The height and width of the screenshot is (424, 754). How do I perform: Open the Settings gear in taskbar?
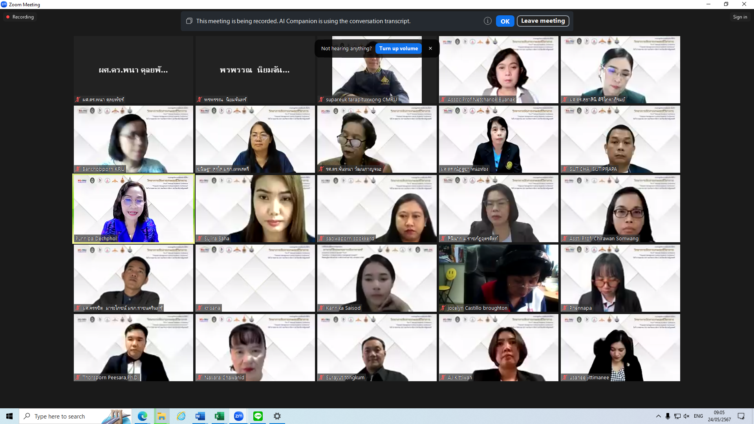[277, 416]
